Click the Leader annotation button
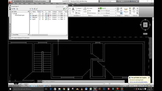 click(78, 11)
